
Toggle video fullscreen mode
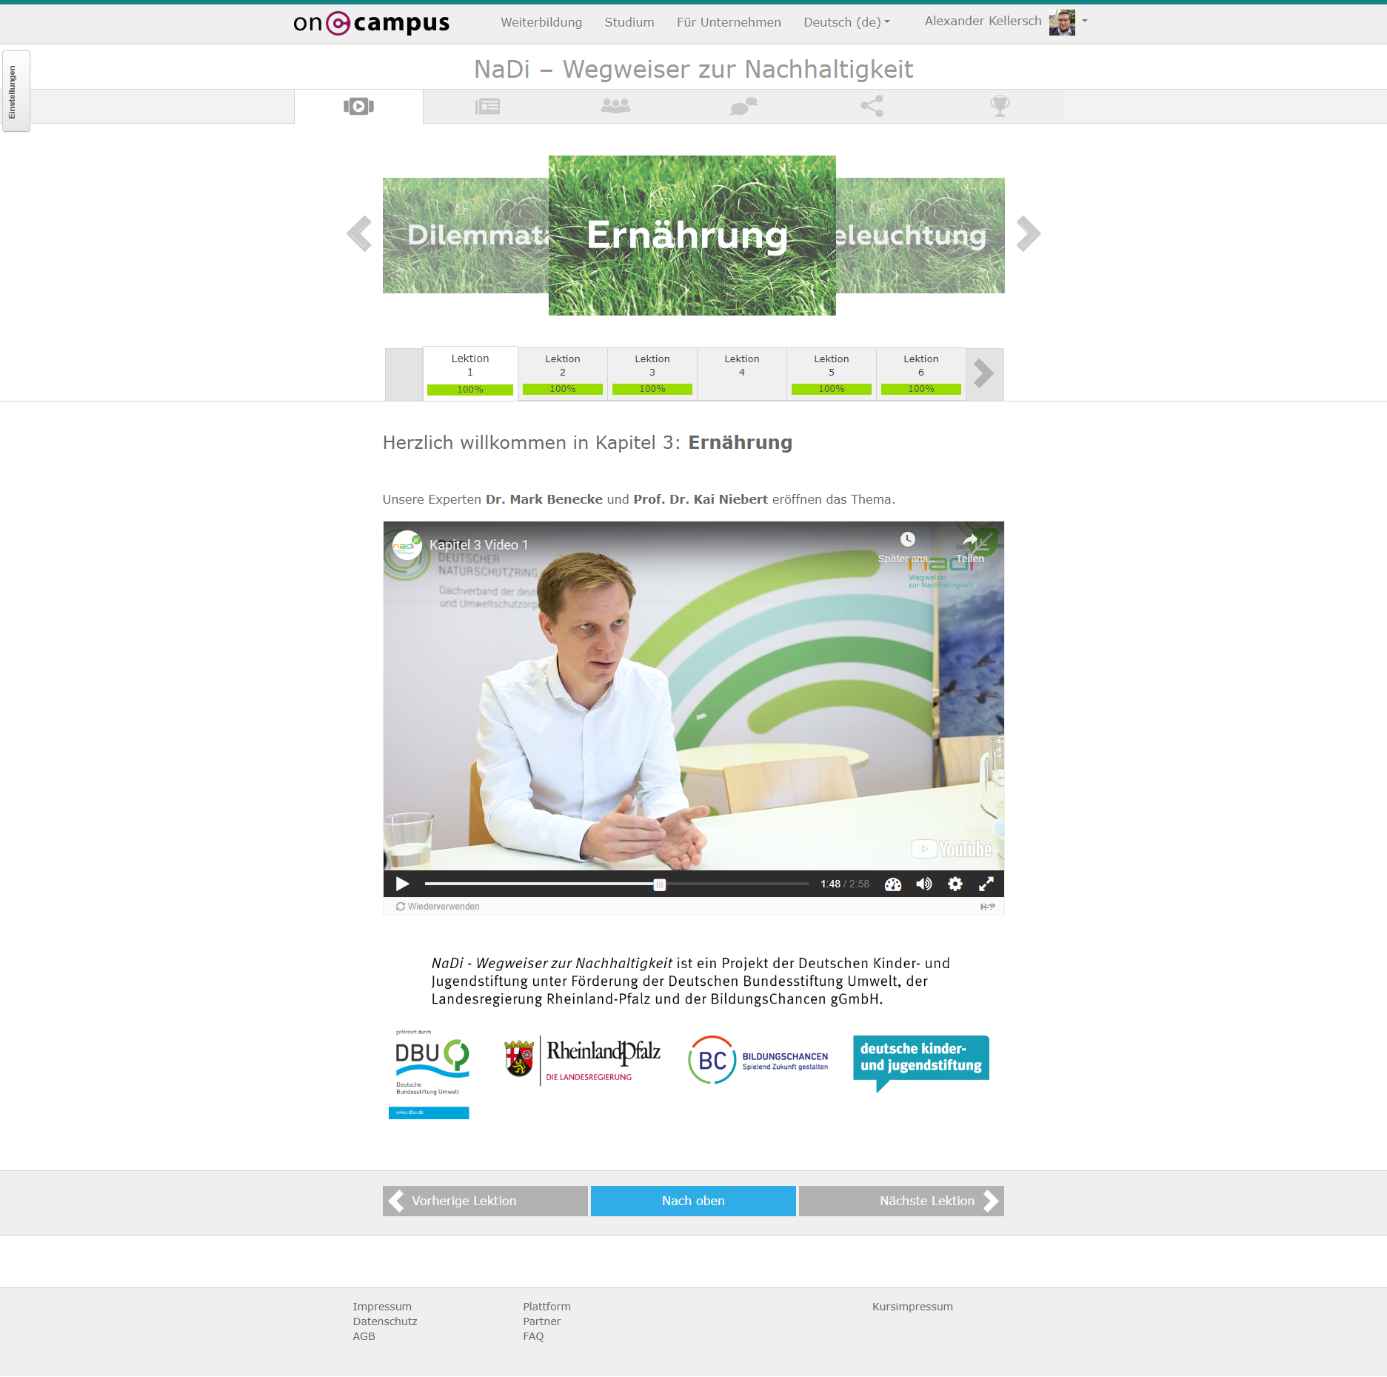(x=986, y=884)
